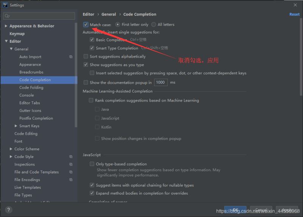Click the General breadcrumb
The height and width of the screenshot is (217, 303).
tap(109, 14)
